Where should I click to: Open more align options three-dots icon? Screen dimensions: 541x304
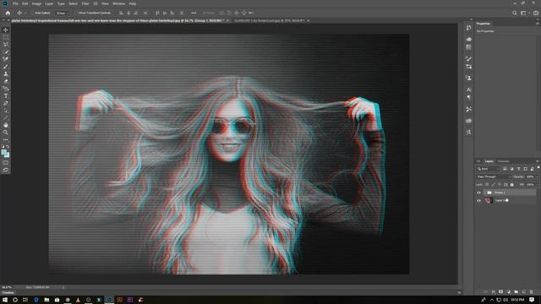coord(194,13)
